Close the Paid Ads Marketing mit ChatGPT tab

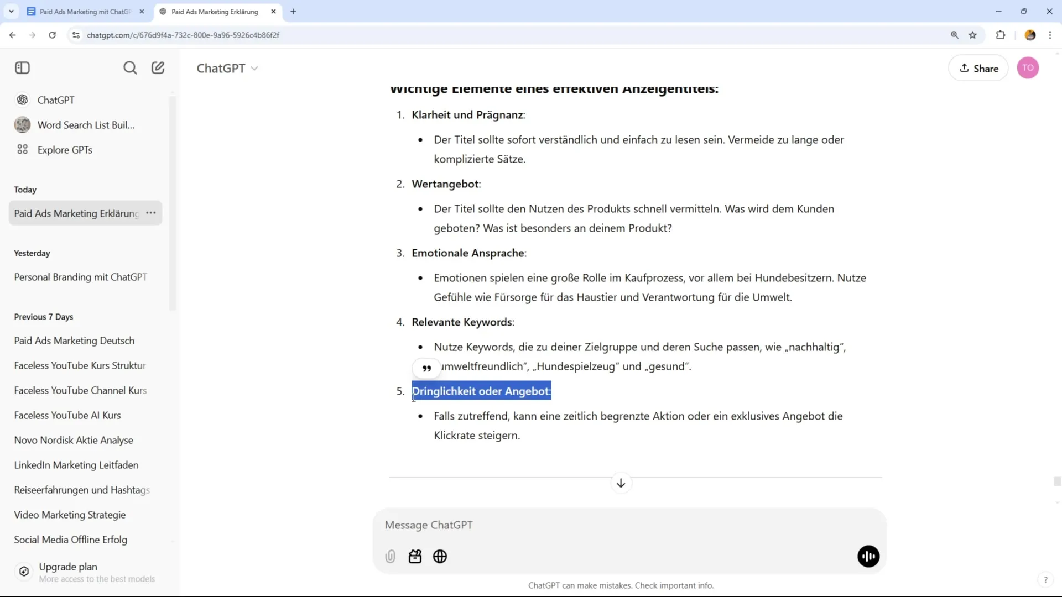coord(142,11)
